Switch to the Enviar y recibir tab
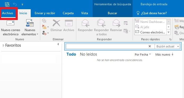This screenshot has width=184, height=98. point(45,13)
